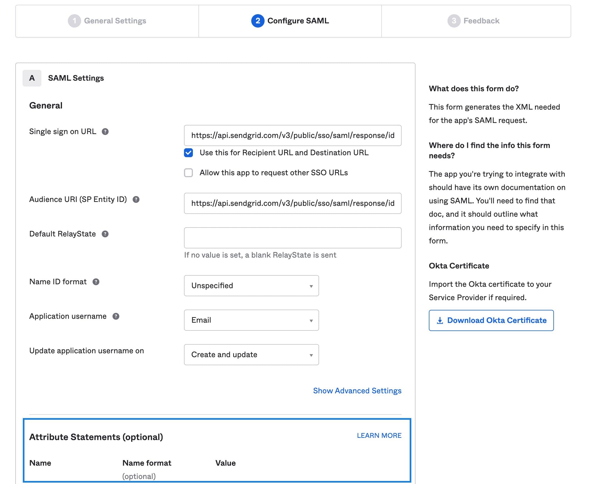Click Show Advanced Settings
592x484 pixels.
357,391
